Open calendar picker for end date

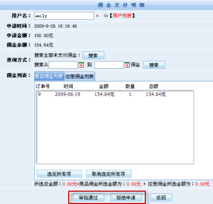(127, 65)
